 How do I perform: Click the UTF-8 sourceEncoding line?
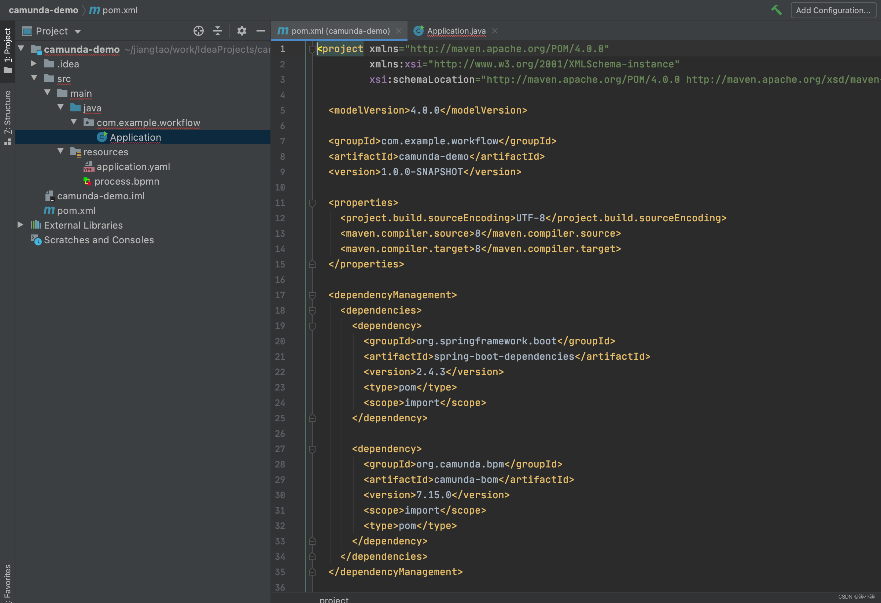[533, 218]
